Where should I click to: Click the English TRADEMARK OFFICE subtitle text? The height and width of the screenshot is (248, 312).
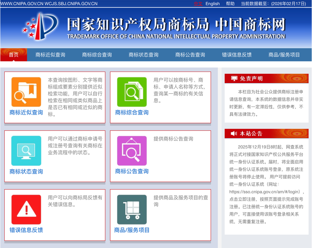[x=176, y=36]
